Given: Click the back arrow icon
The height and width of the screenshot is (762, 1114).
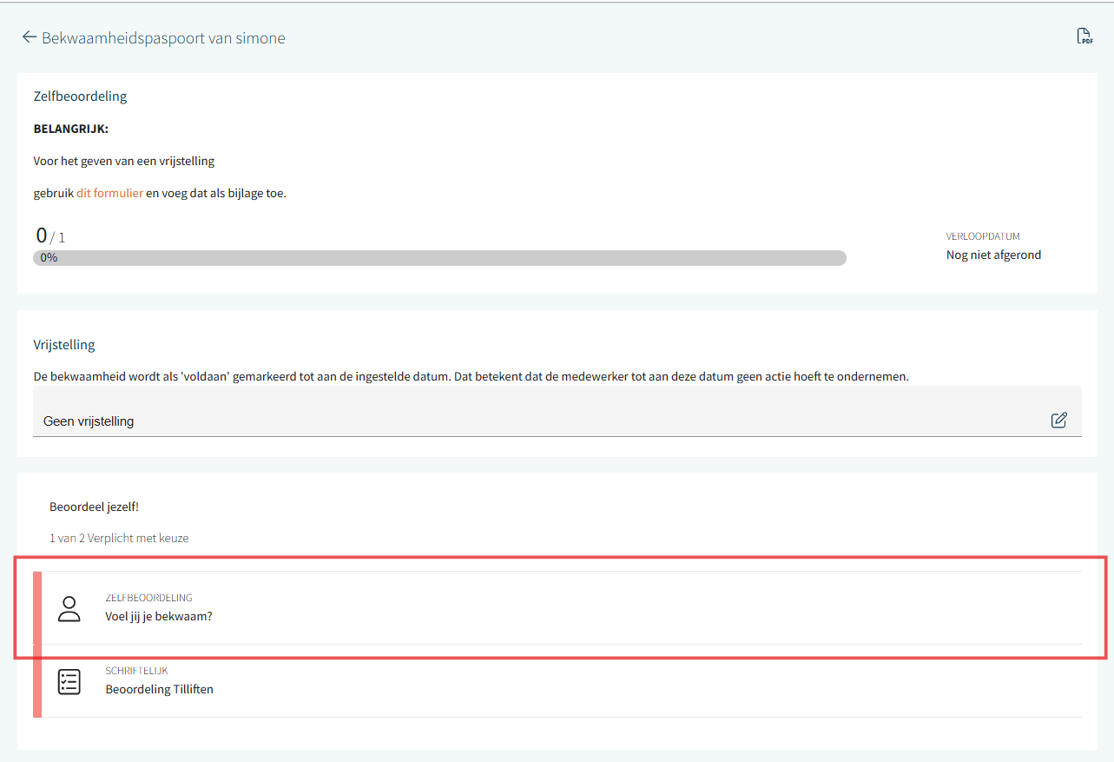Looking at the screenshot, I should click(x=30, y=37).
